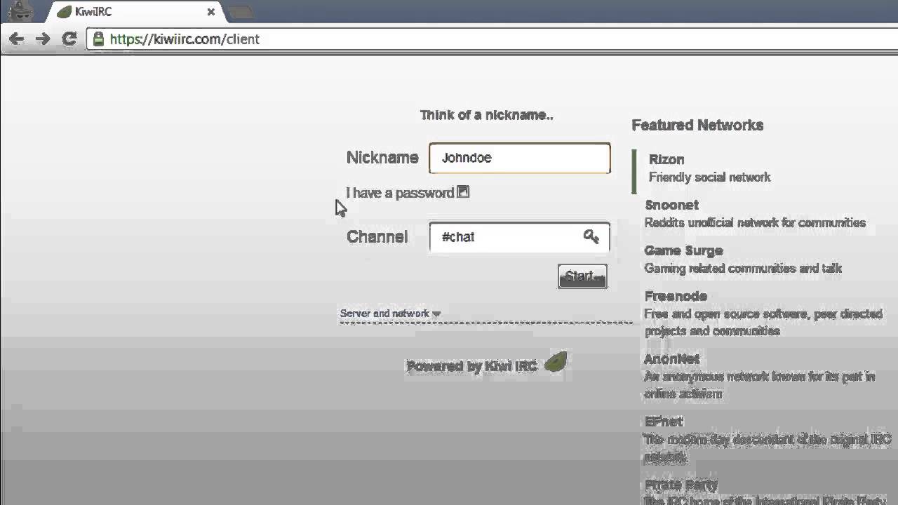Select the Game Surge featured network
The height and width of the screenshot is (505, 898).
pyautogui.click(x=684, y=250)
